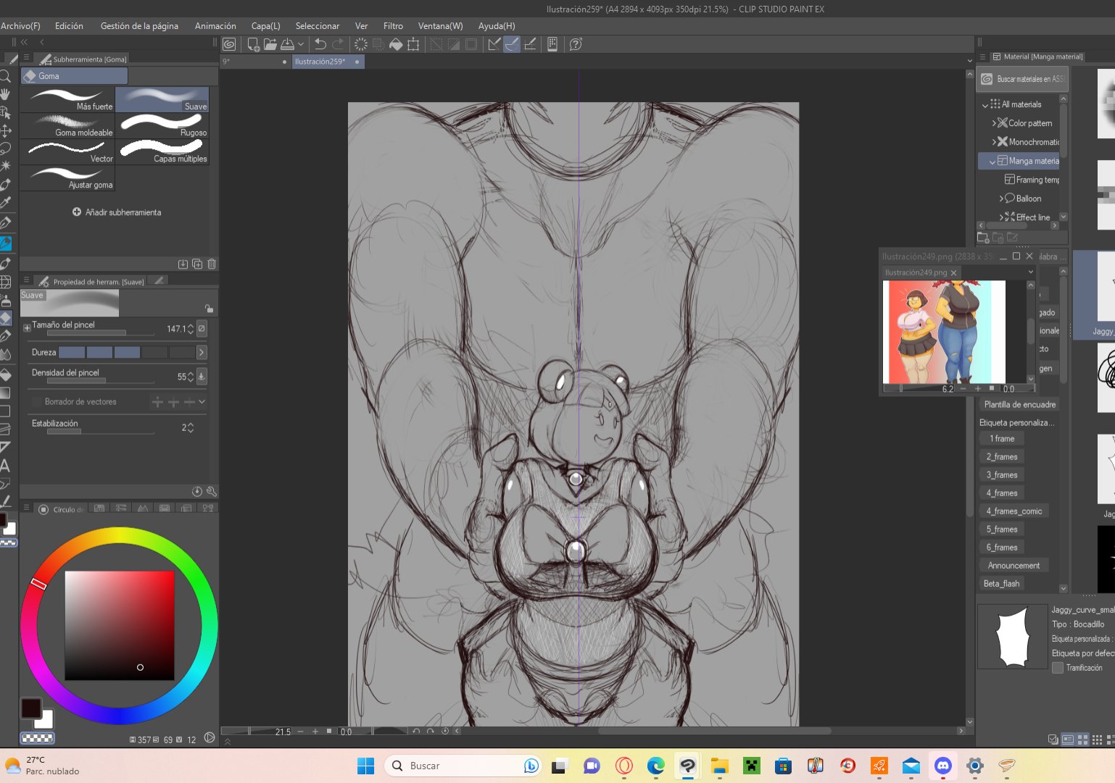Viewport: 1115px width, 783px height.
Task: Enable the Tramificación checkbox
Action: click(1058, 668)
